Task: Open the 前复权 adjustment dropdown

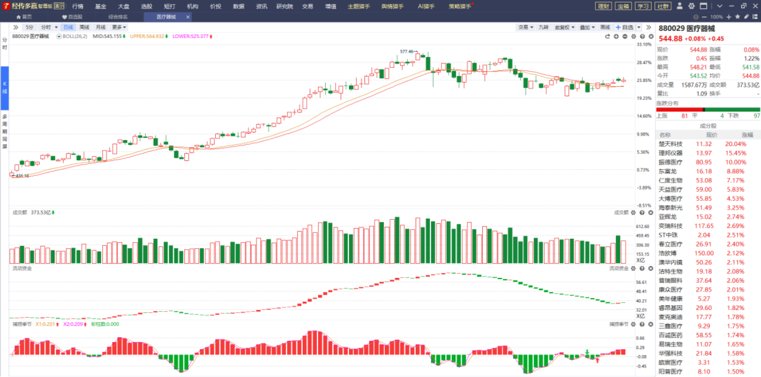Action: (x=564, y=27)
